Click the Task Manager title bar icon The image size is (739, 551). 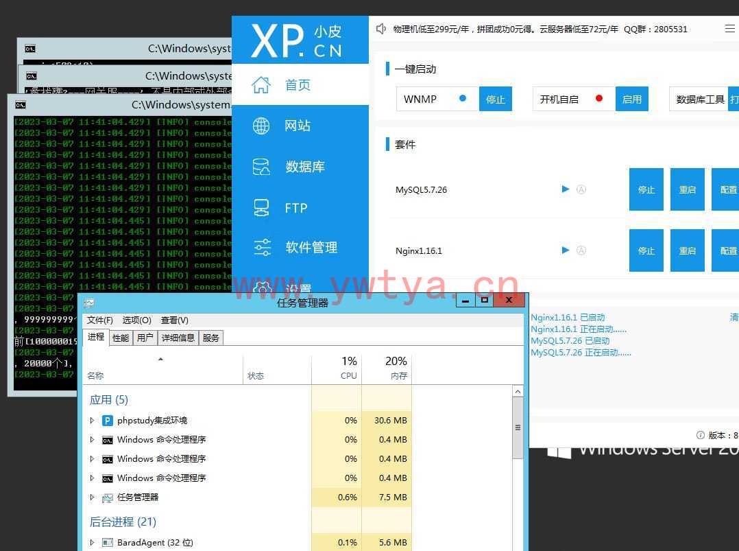click(89, 303)
